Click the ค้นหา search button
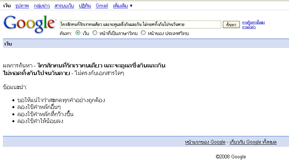This screenshot has width=289, height=167. [231, 25]
